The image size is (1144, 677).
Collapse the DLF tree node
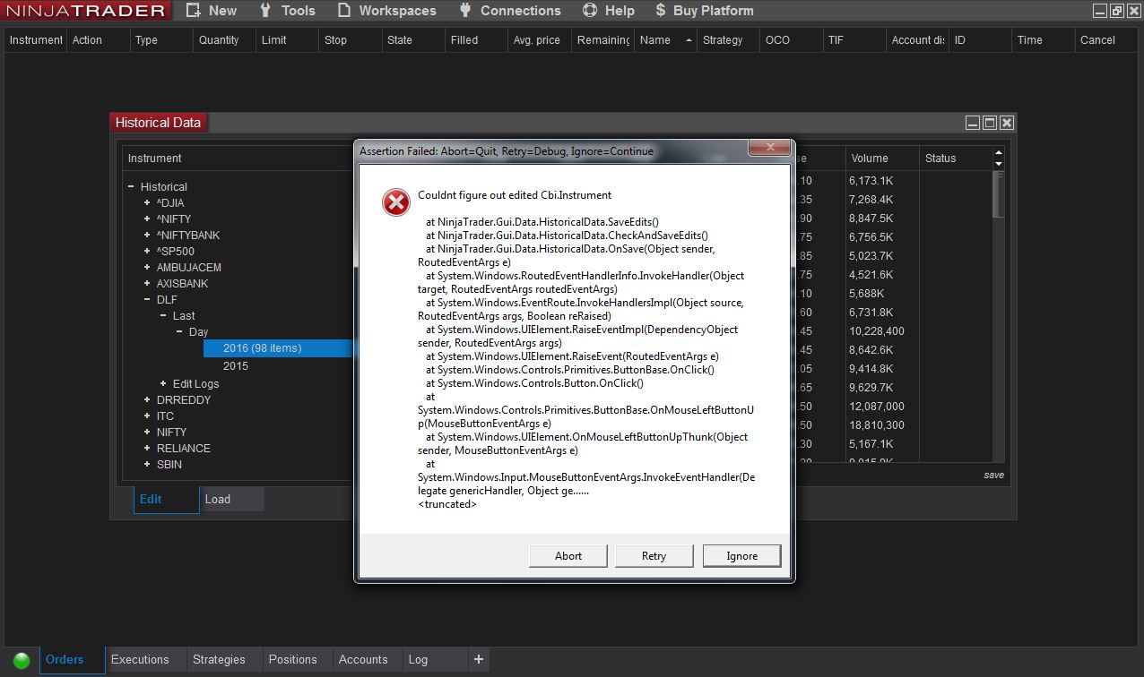coord(148,300)
